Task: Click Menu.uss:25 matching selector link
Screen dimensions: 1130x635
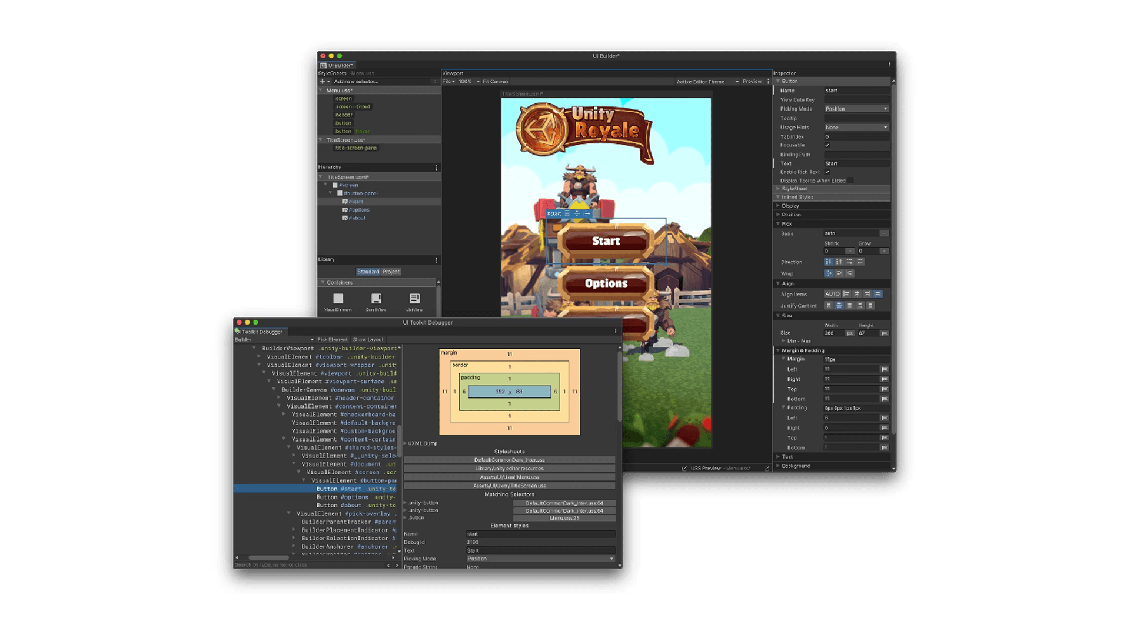Action: coord(564,519)
